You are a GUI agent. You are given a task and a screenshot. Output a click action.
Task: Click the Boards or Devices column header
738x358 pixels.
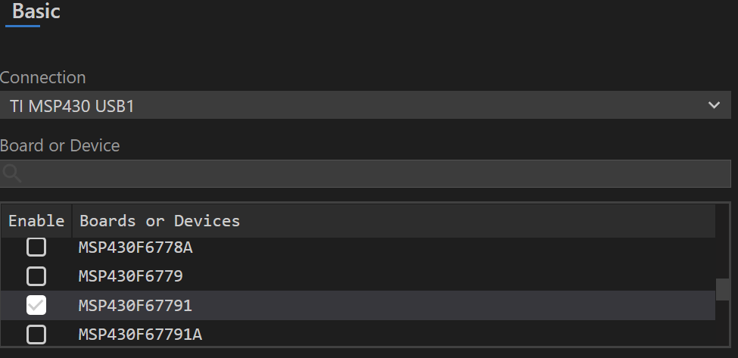tap(160, 221)
